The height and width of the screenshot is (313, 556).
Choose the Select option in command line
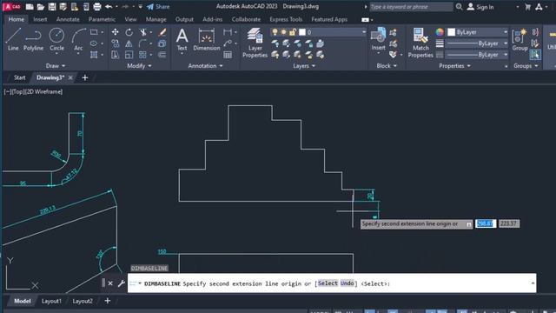pos(328,283)
